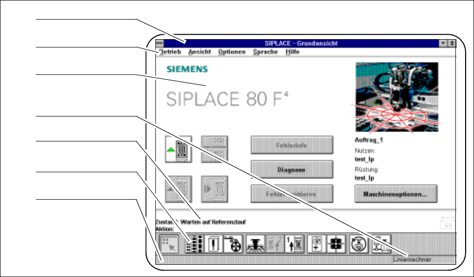Click the test_lp value under Nutzen
Viewport: 474px width, 277px height.
coord(364,160)
